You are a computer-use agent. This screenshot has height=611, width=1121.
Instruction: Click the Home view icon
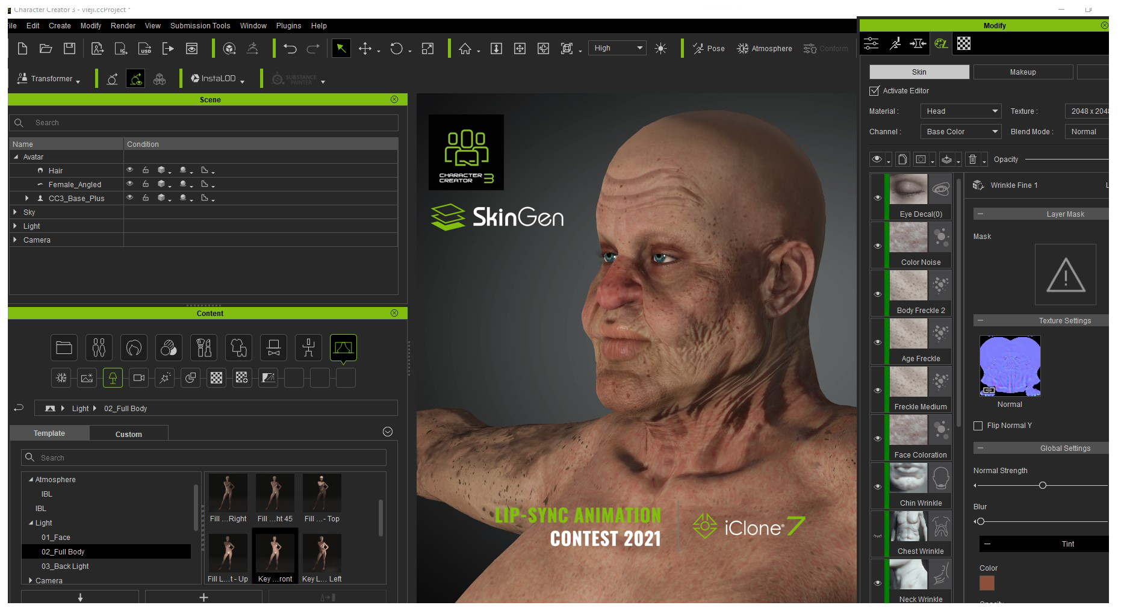[x=465, y=49]
